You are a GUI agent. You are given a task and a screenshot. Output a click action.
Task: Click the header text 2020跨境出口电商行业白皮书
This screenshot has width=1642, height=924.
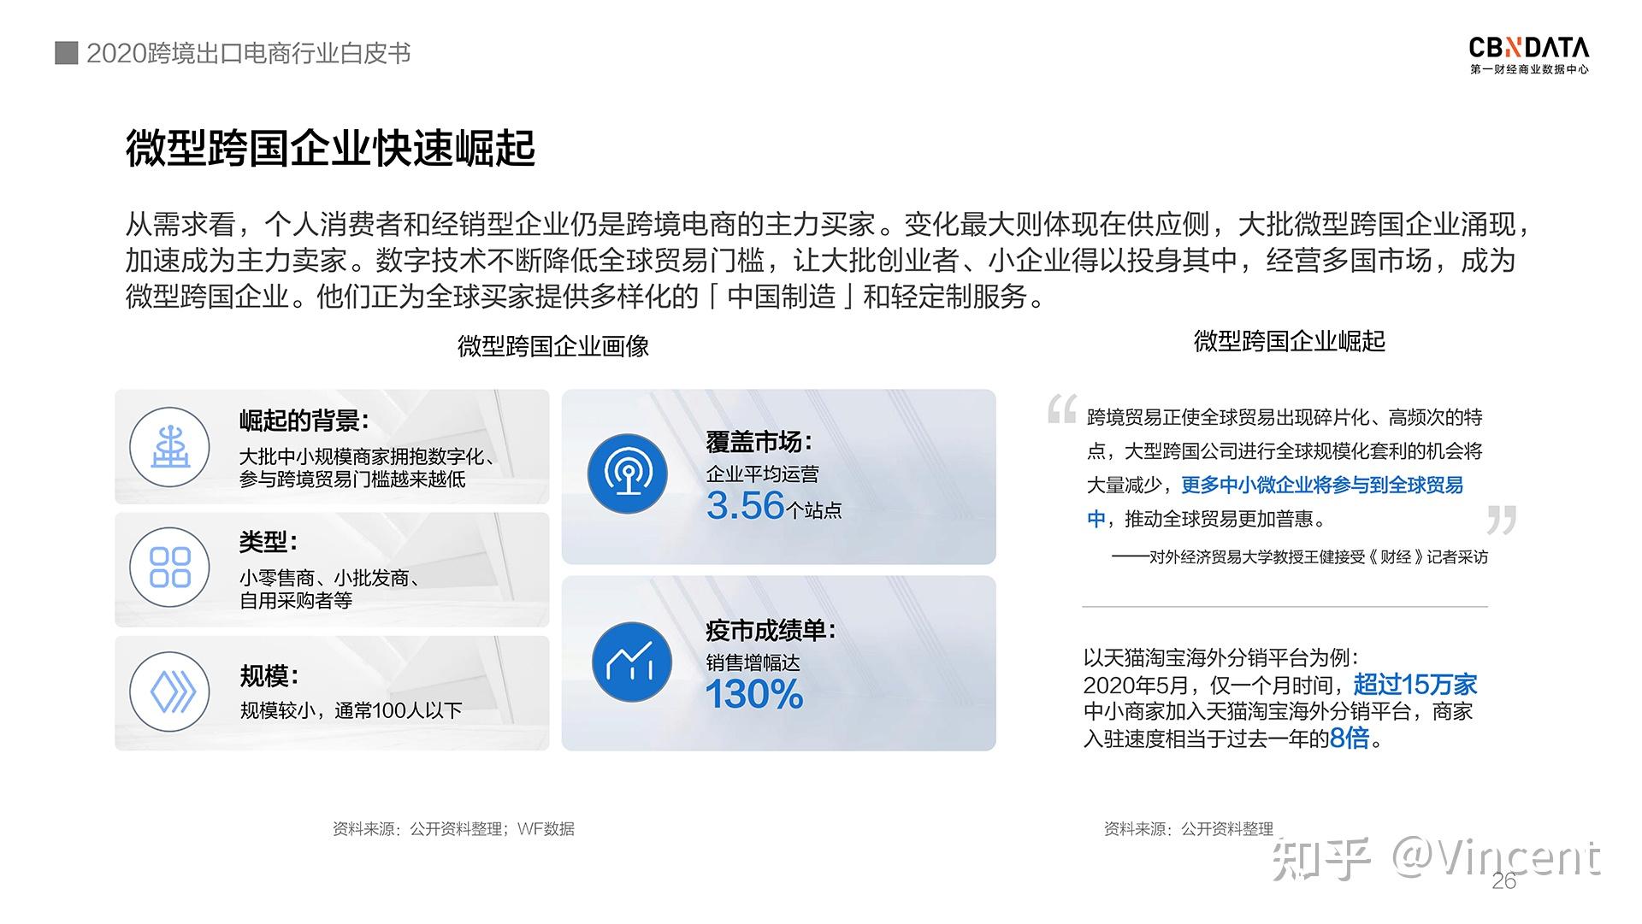coord(248,53)
